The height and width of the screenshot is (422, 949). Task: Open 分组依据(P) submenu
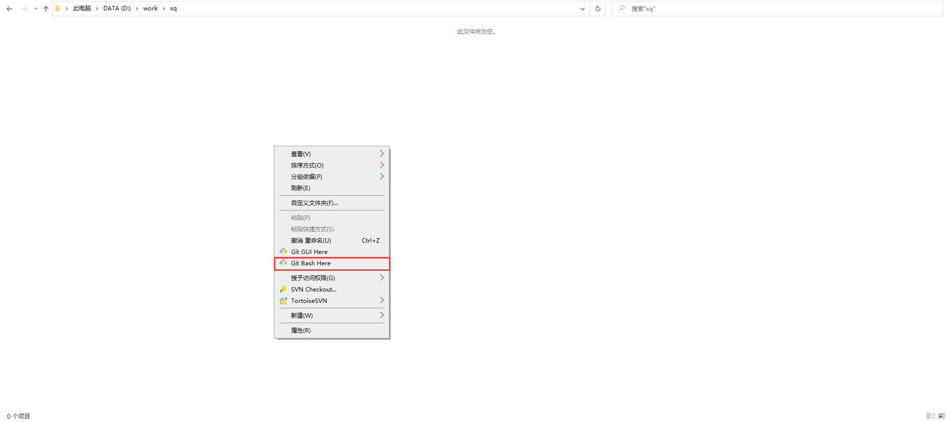[x=332, y=177]
